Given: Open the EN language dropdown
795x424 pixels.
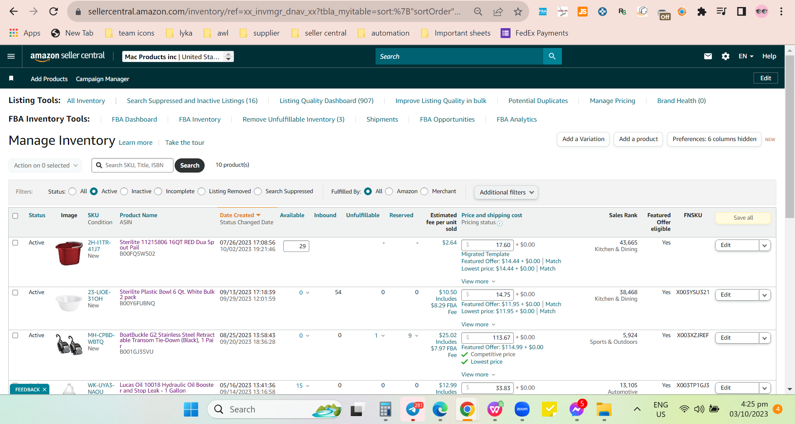Looking at the screenshot, I should click(746, 56).
